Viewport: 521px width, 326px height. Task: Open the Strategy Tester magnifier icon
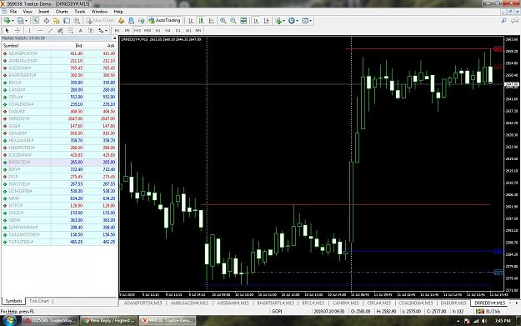77,21
